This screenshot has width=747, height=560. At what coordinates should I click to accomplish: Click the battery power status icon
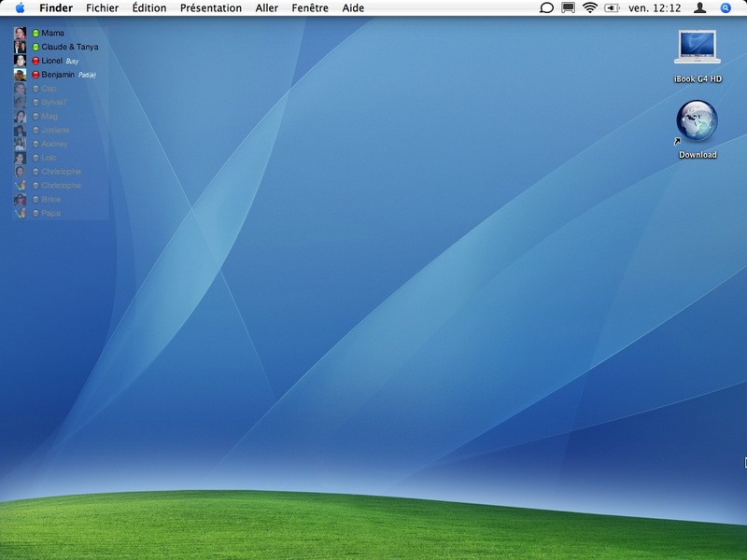click(x=612, y=7)
